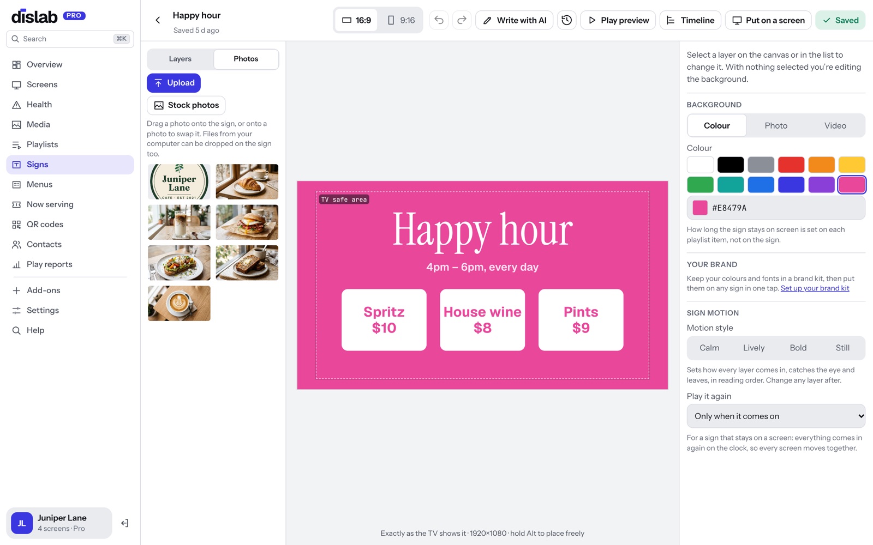Select the Photo background tab
Viewport: 873px width, 545px height.
(776, 125)
